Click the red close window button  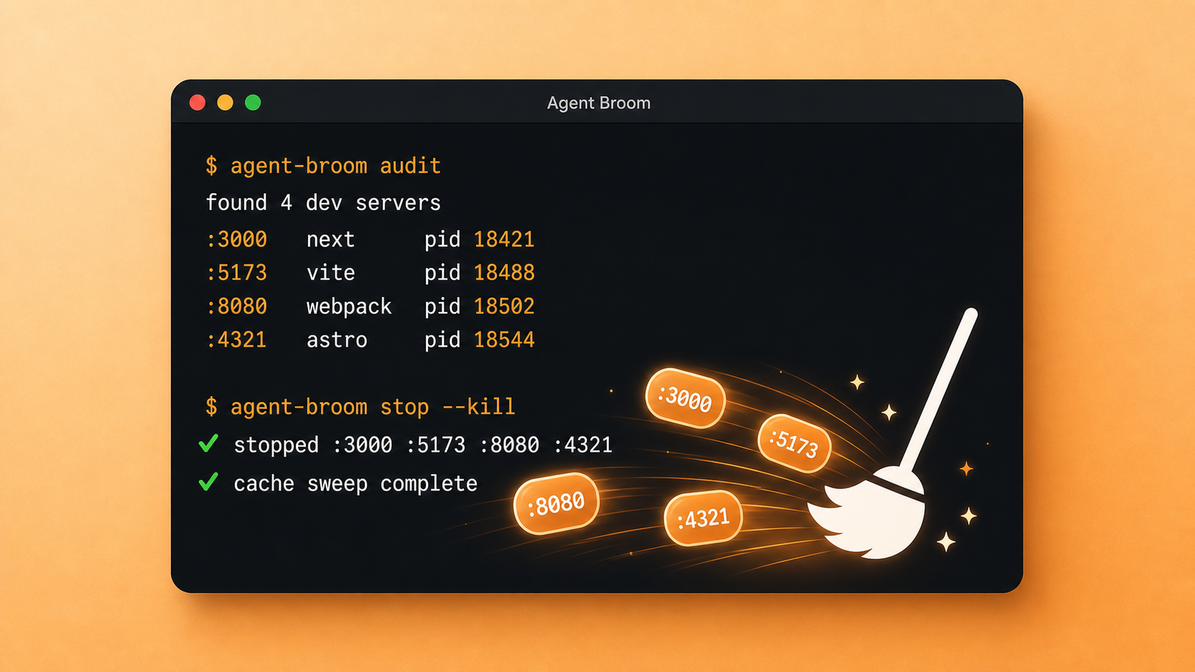click(198, 102)
